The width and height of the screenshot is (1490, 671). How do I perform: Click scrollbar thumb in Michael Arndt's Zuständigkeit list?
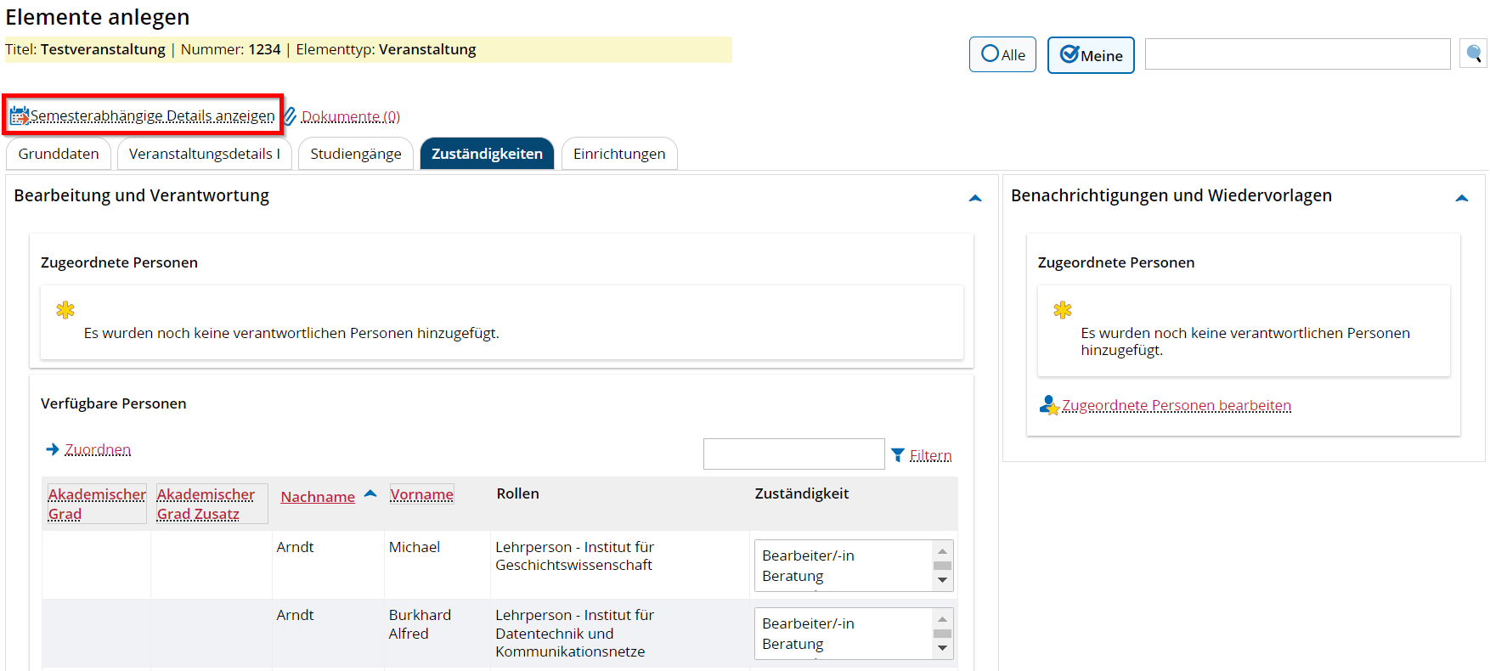coord(942,566)
